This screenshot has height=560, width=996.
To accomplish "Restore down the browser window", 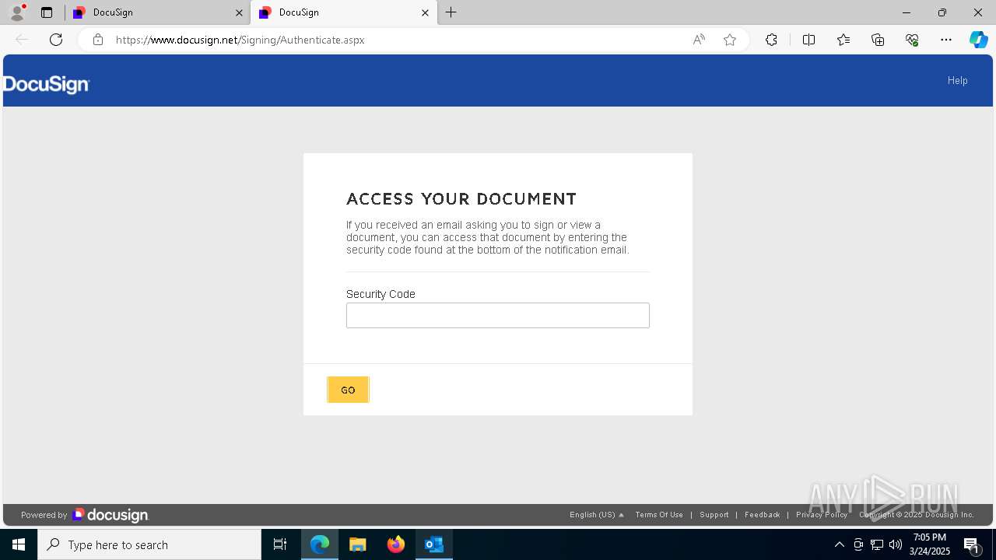I will (x=942, y=12).
